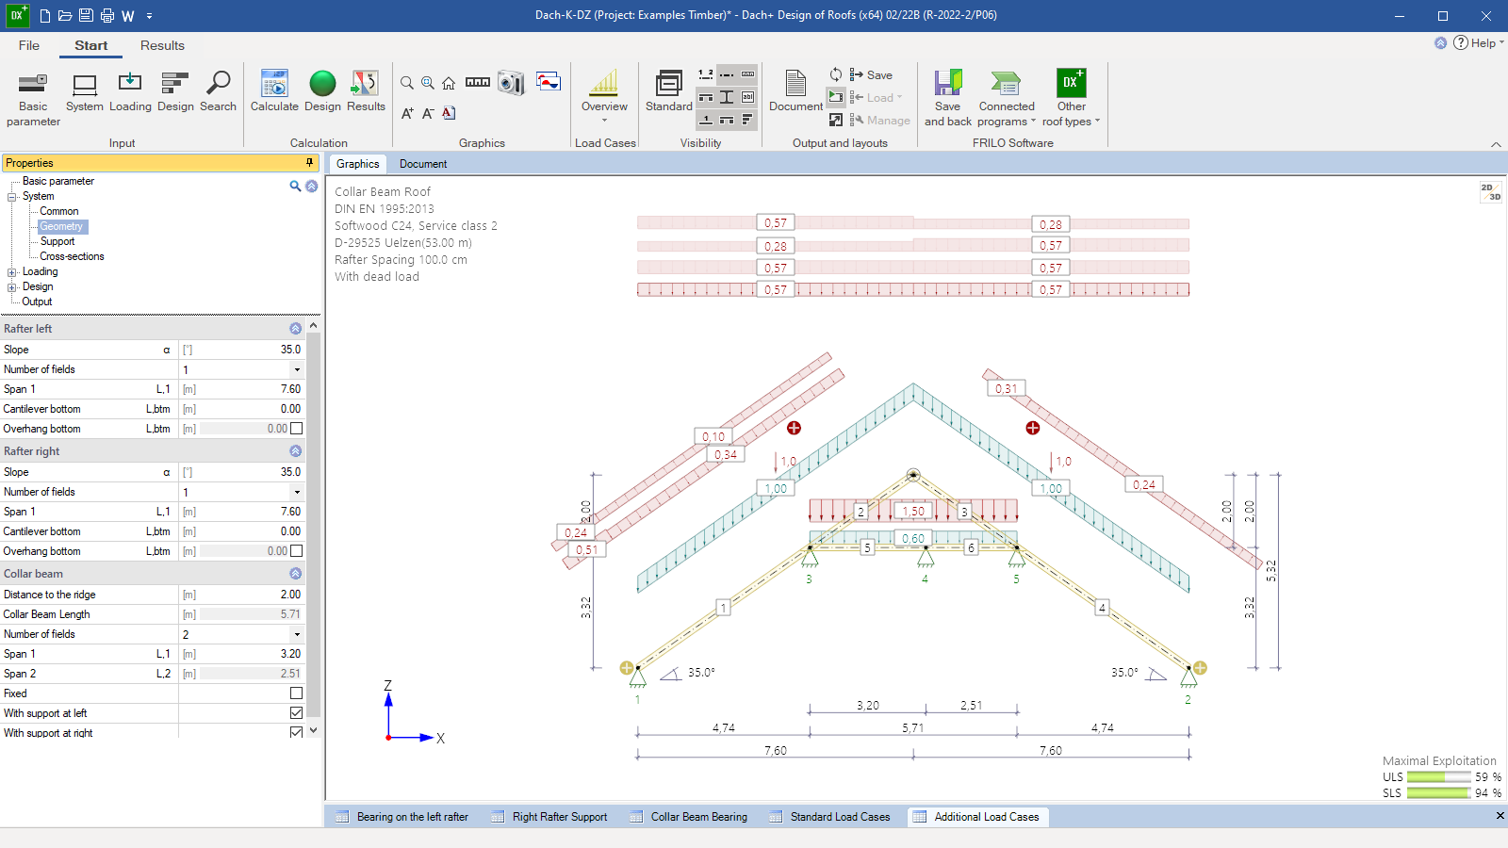
Task: Capture the graphic with the camera icon
Action: pyautogui.click(x=511, y=83)
